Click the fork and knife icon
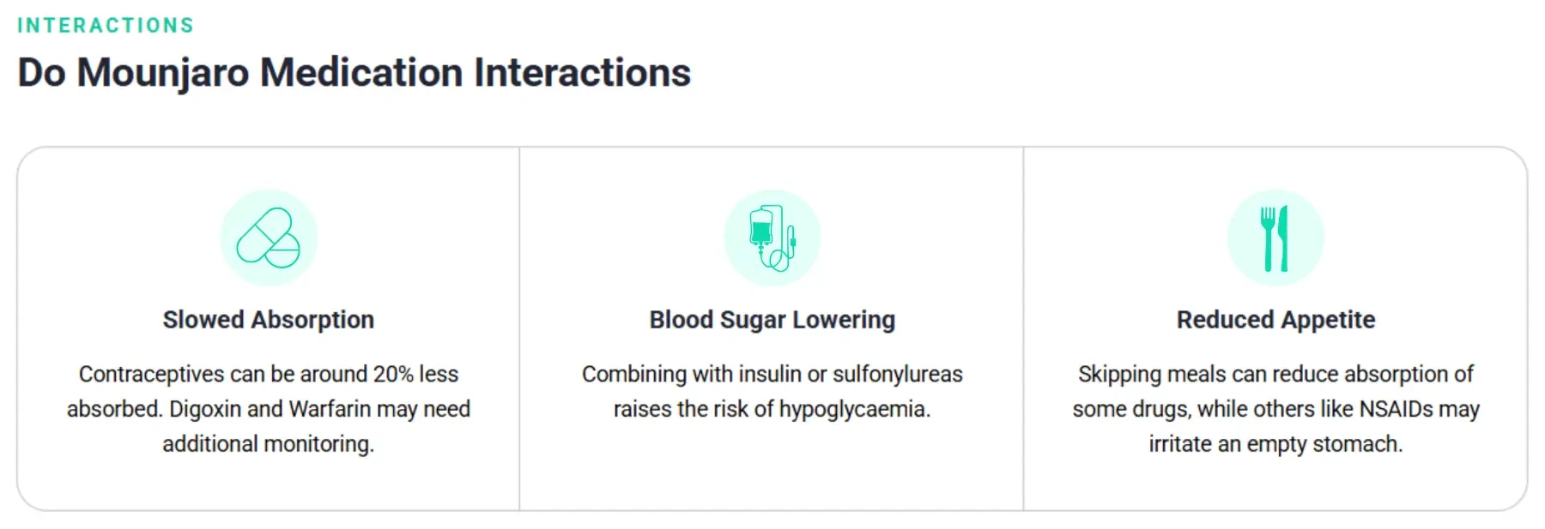This screenshot has height=529, width=1545. click(1275, 237)
